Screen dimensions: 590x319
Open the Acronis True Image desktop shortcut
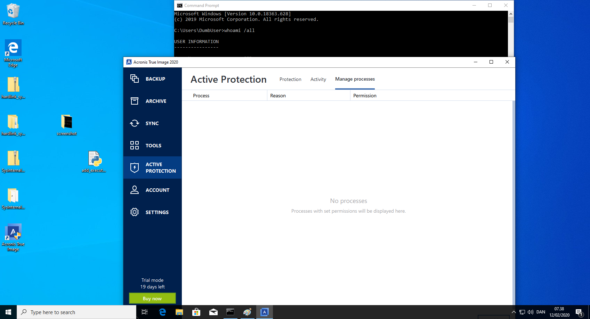point(13,233)
